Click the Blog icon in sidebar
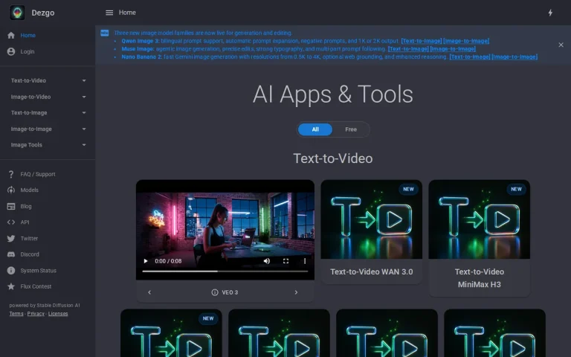The image size is (571, 357). (11, 206)
